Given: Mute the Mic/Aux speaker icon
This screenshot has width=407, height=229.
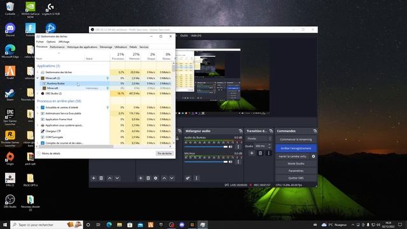Looking at the screenshot, I should tap(230, 162).
